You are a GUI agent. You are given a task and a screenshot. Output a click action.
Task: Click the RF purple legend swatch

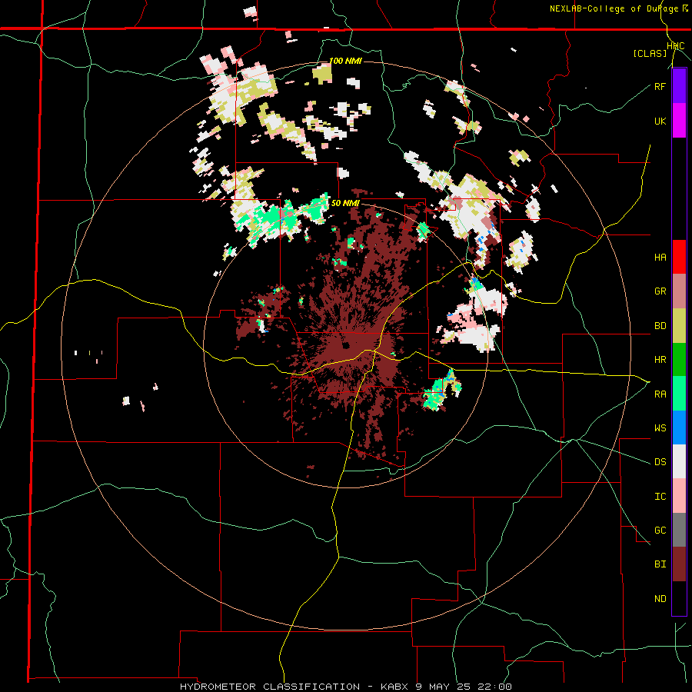pos(679,86)
